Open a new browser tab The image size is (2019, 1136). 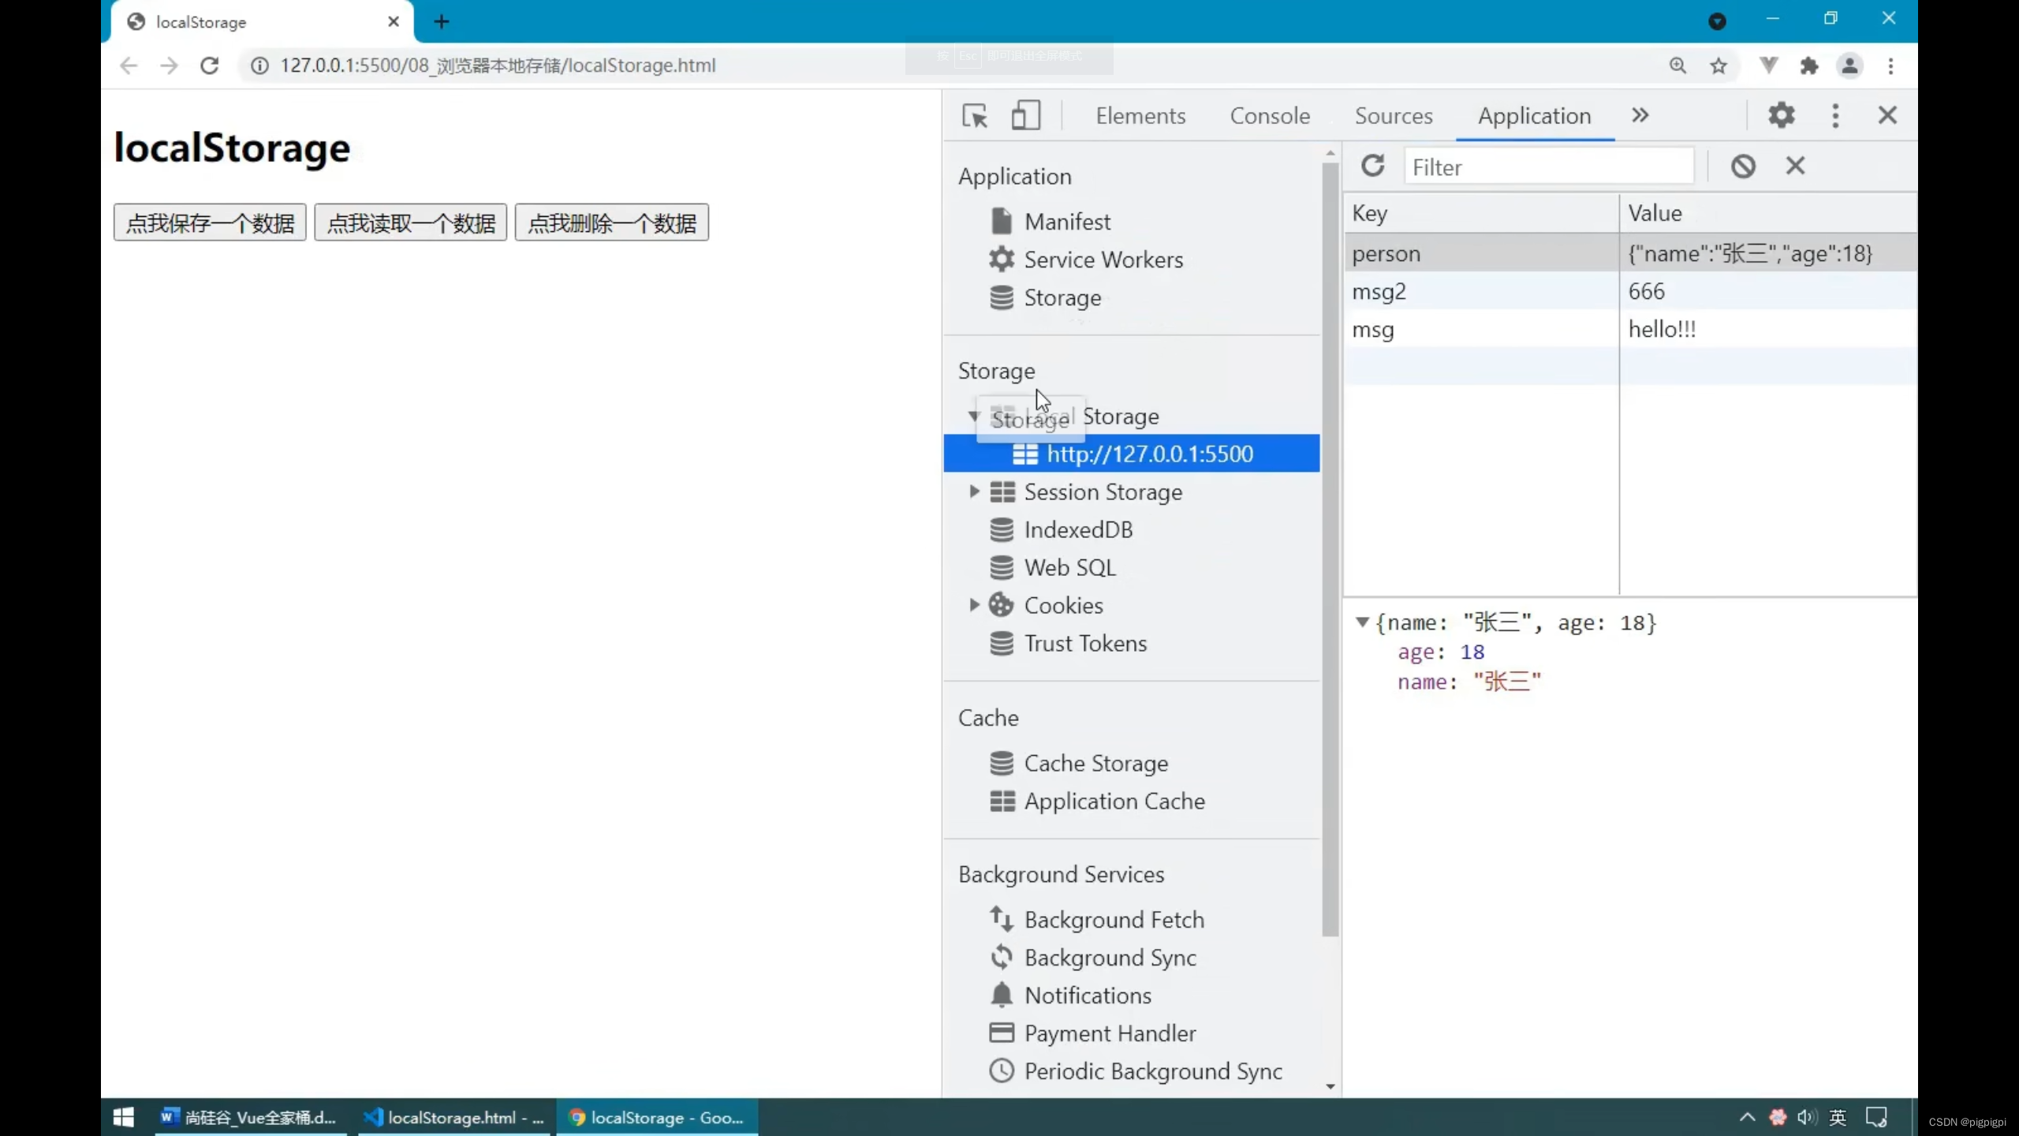point(442,22)
